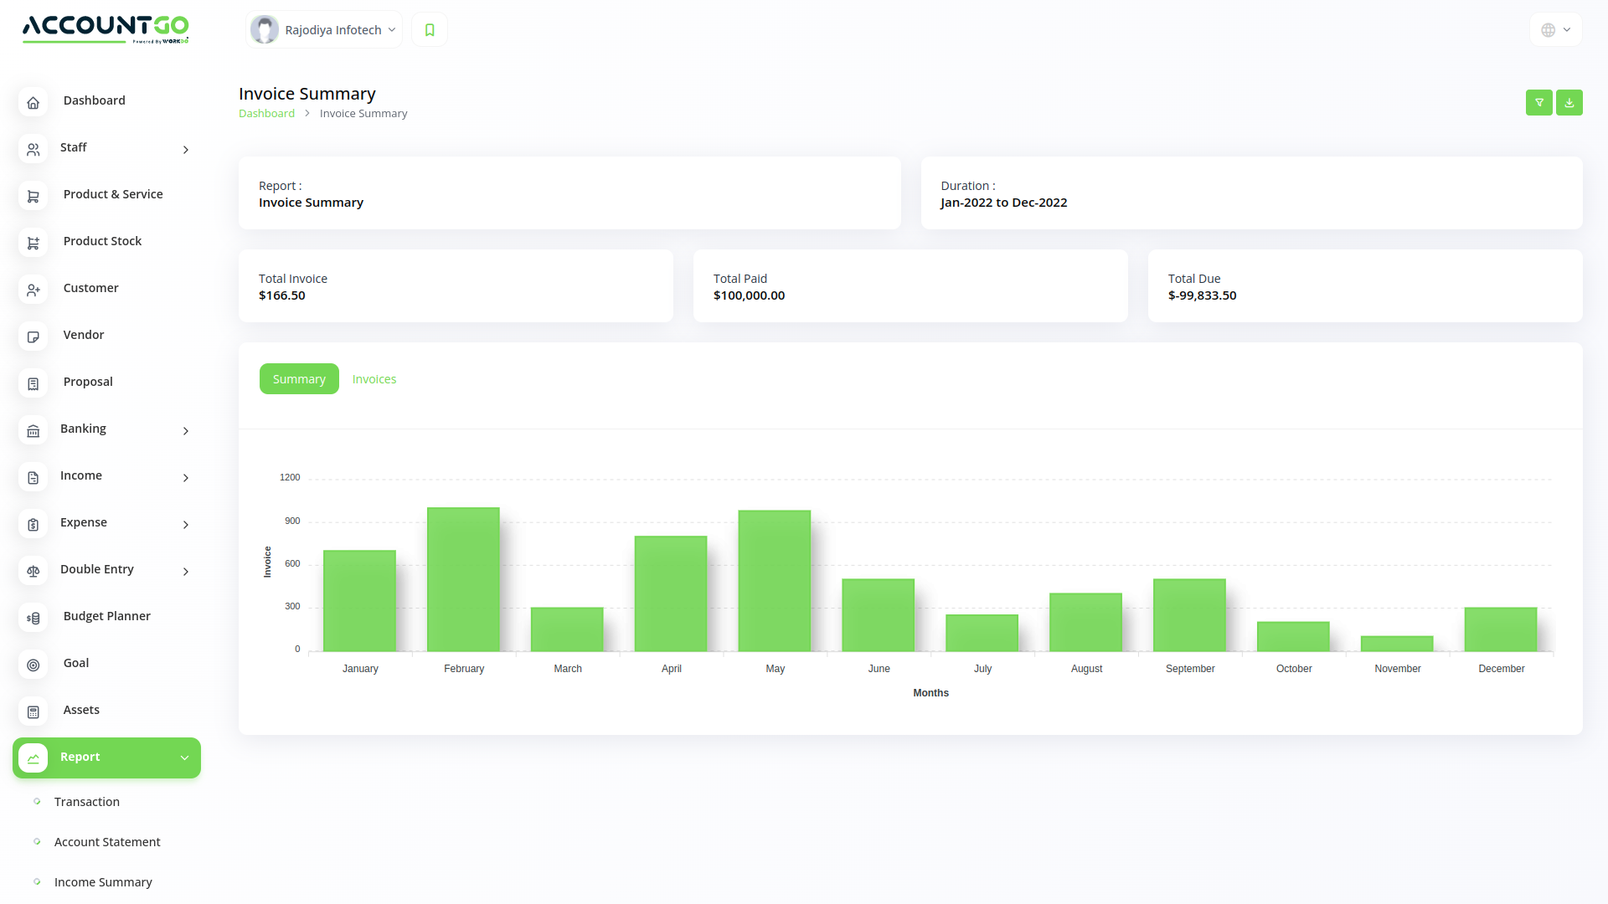This screenshot has width=1608, height=904.
Task: Click the bookmark icon beside company selector
Action: (x=429, y=28)
